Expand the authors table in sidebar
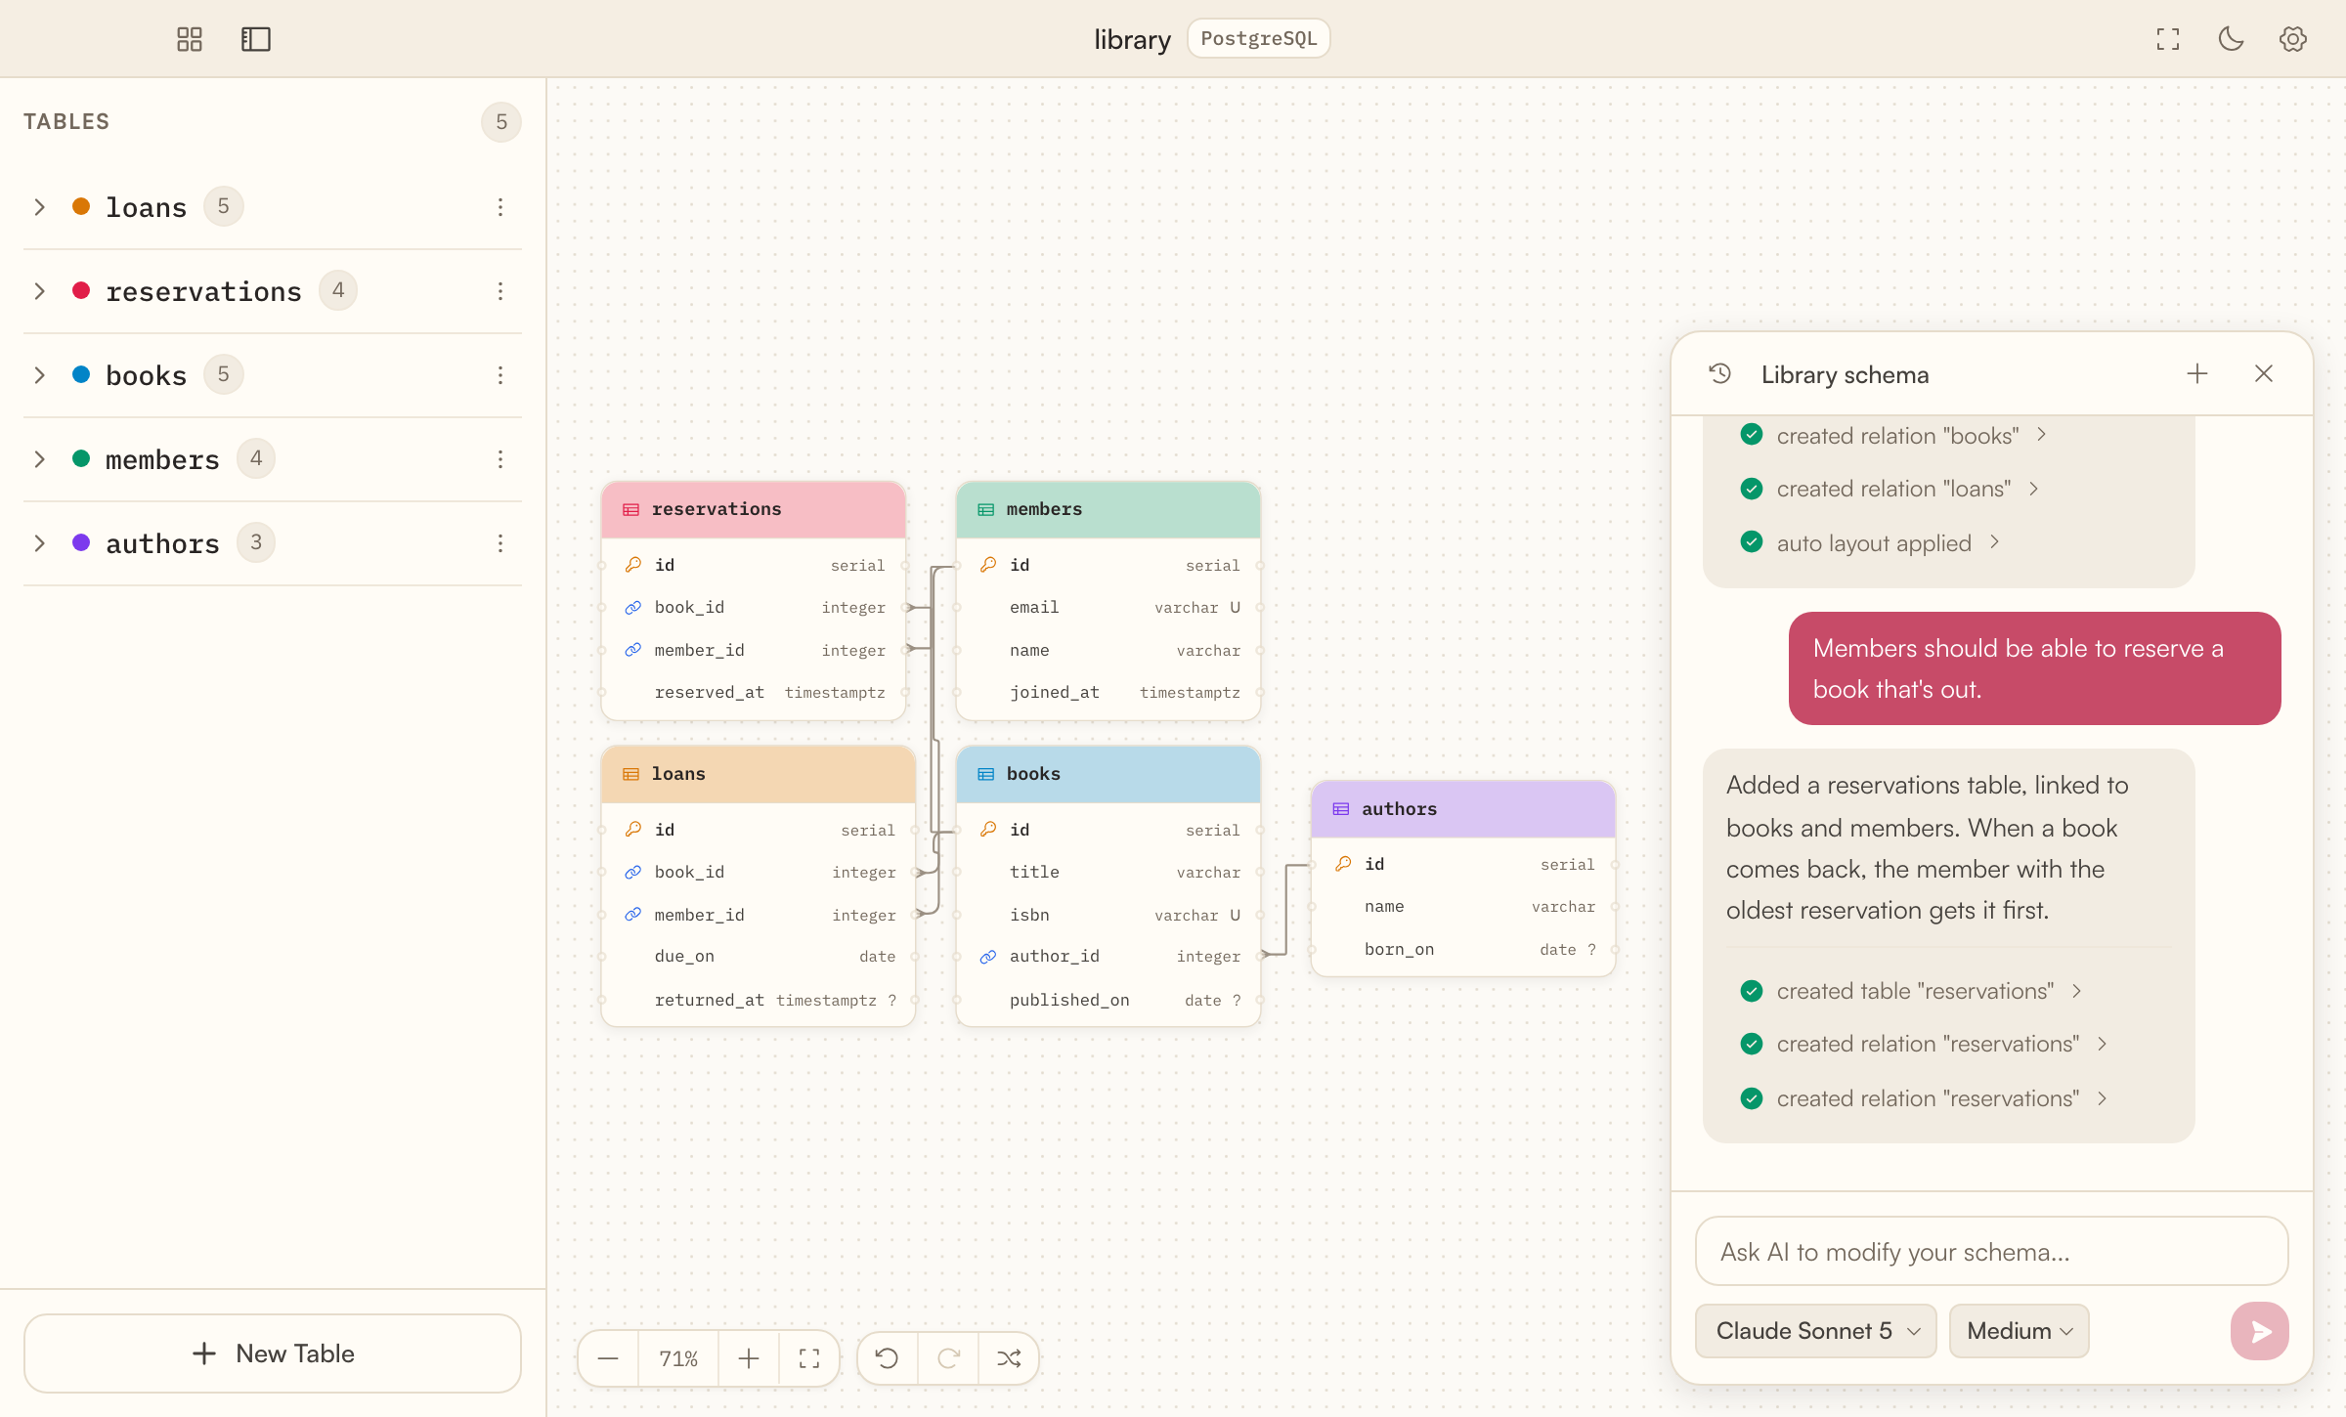This screenshot has height=1417, width=2346. 40,543
